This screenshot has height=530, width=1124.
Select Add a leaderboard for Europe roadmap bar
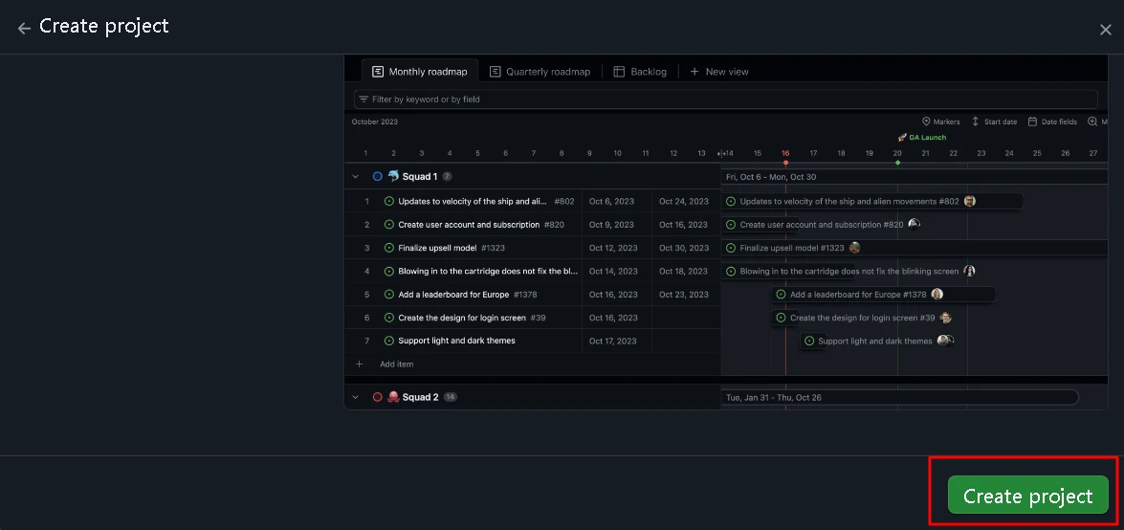[882, 294]
